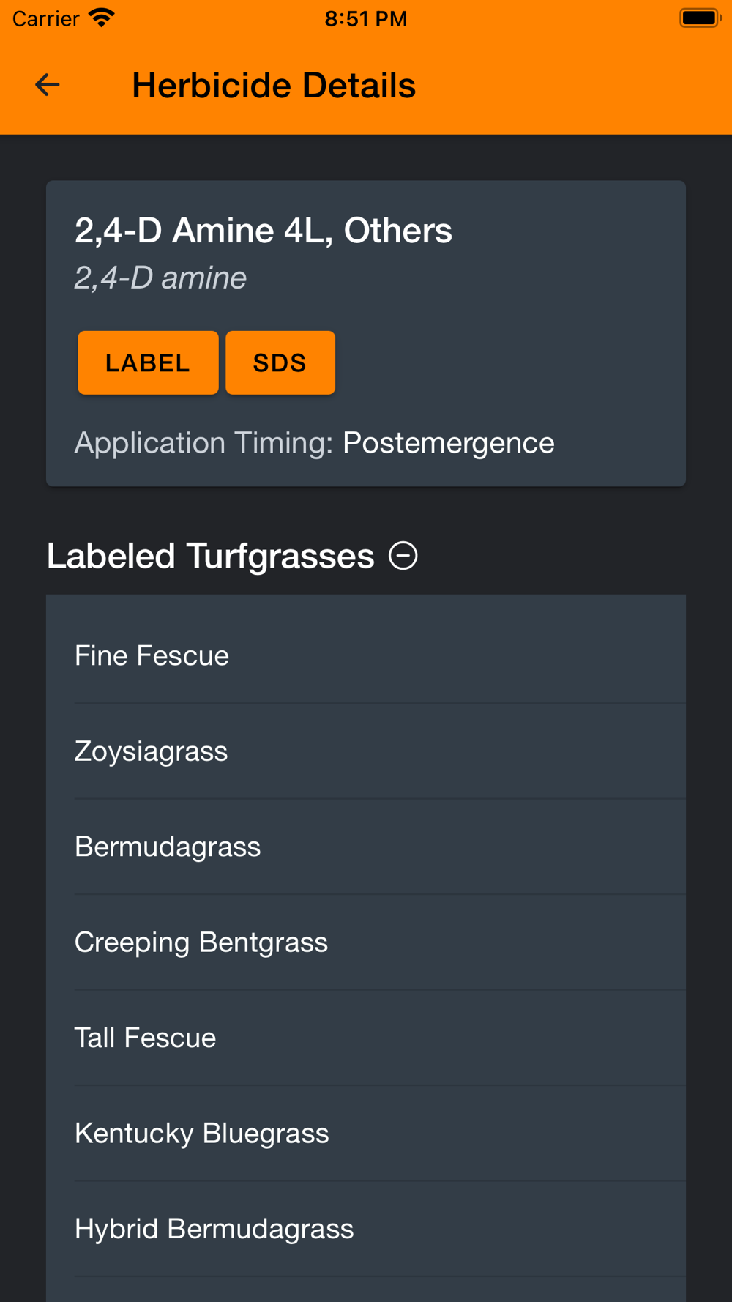Open the herbicide LABEL document

pos(148,362)
